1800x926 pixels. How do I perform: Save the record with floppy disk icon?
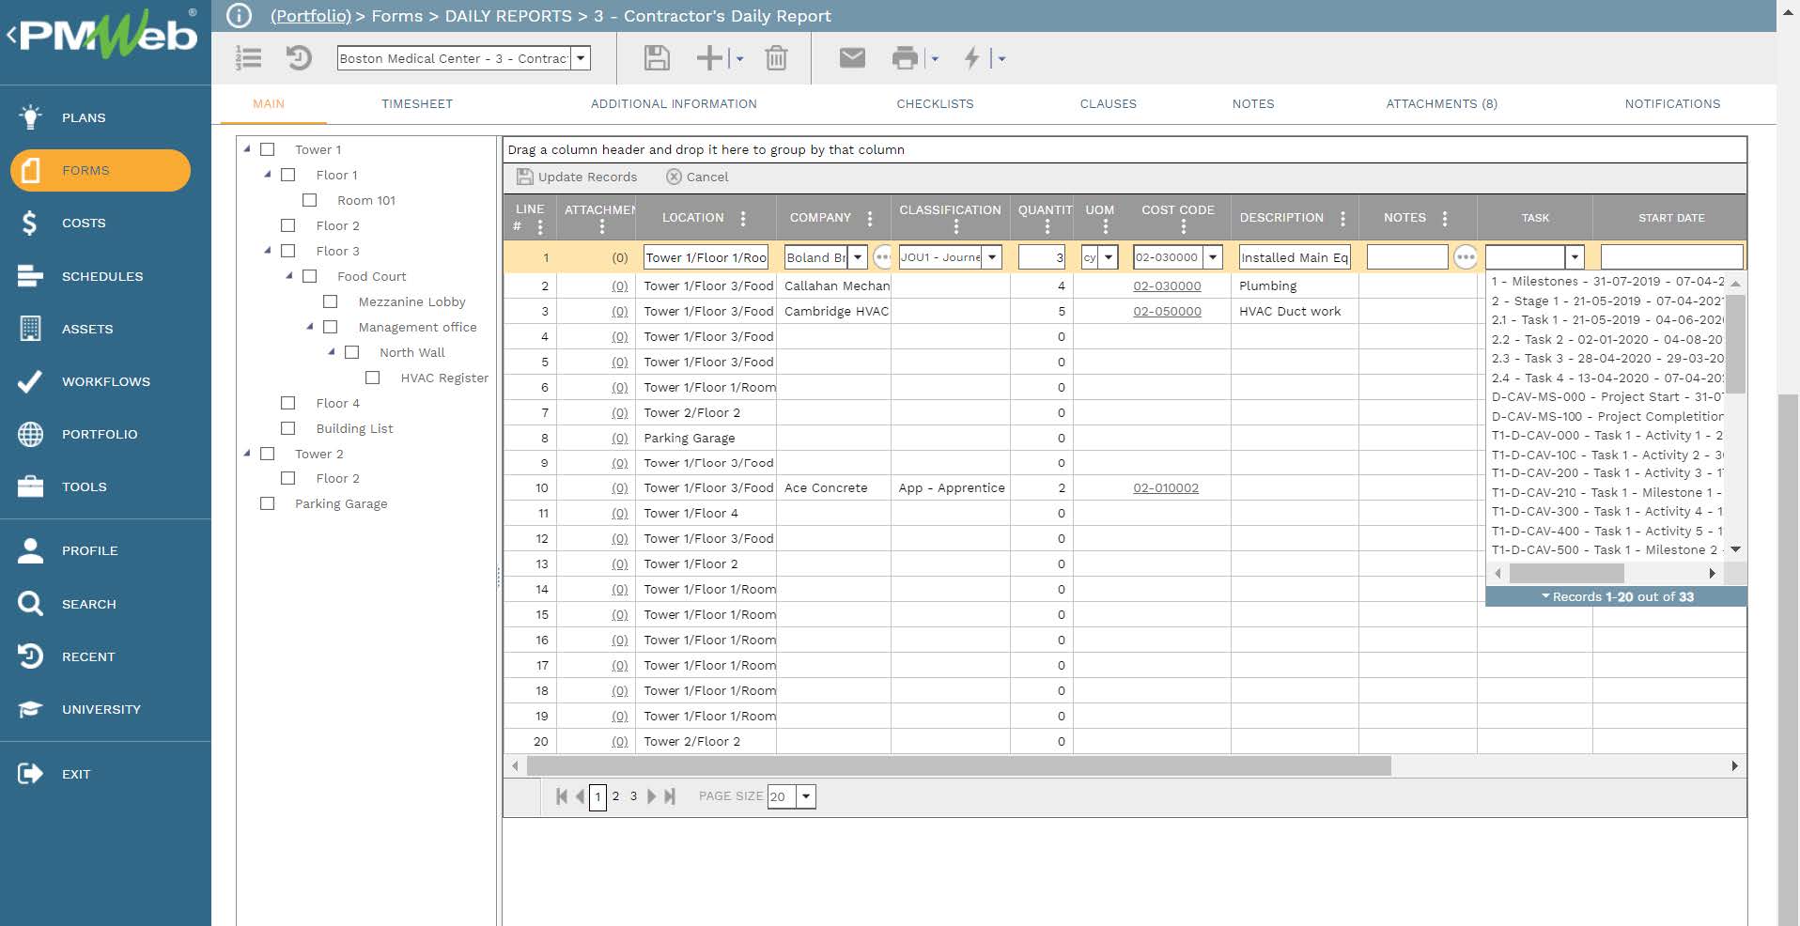tap(657, 58)
